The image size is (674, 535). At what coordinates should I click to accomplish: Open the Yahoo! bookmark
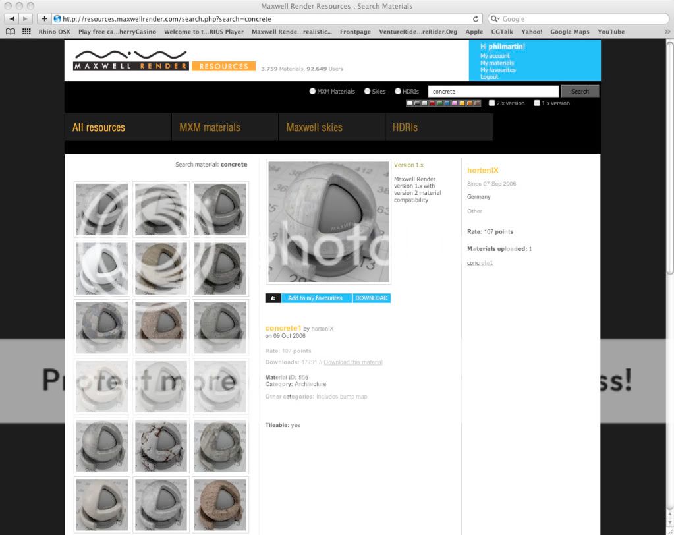click(532, 32)
